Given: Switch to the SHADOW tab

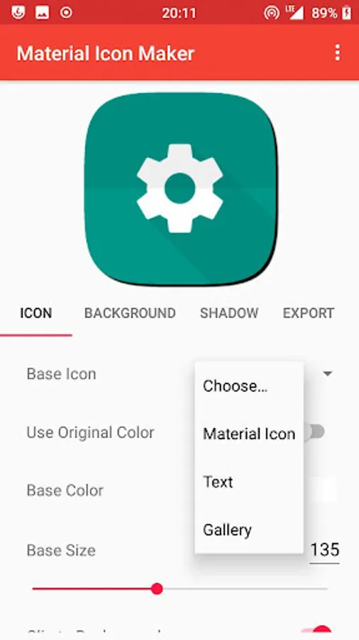Looking at the screenshot, I should click(x=229, y=313).
